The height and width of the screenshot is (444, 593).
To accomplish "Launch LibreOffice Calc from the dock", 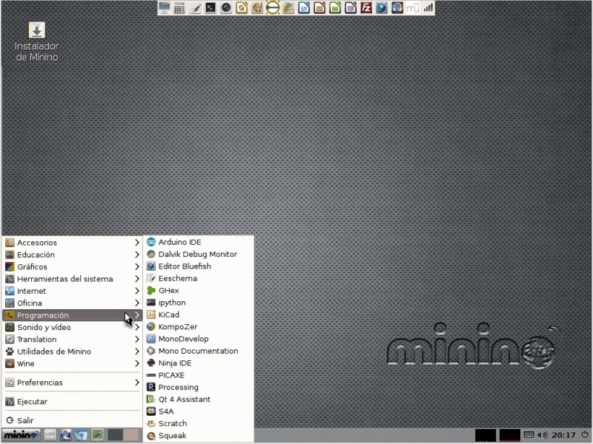I will coord(335,8).
